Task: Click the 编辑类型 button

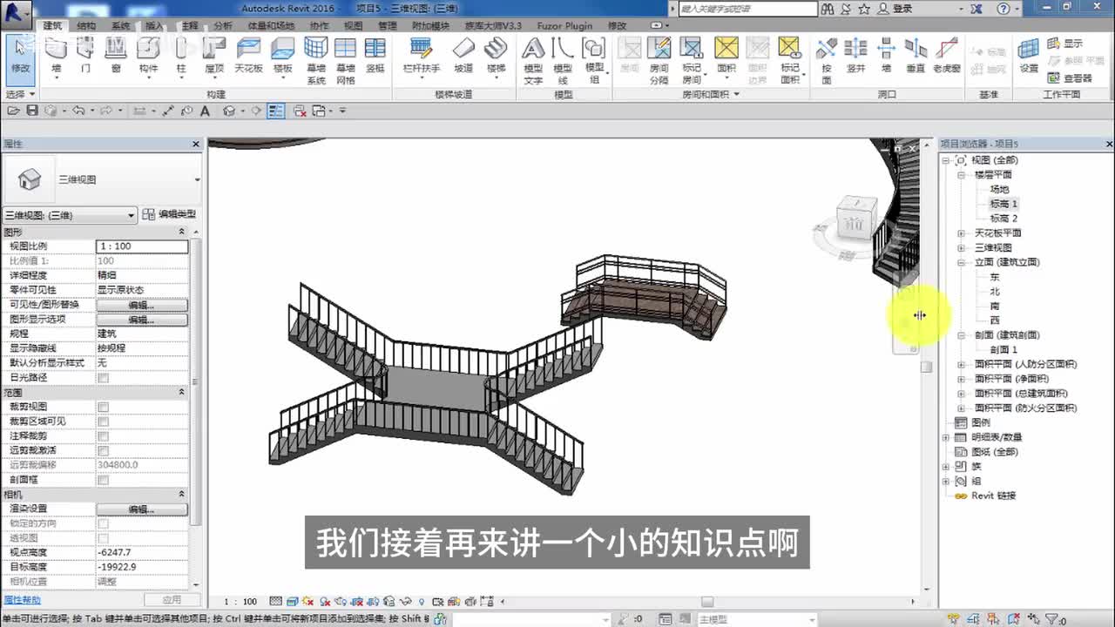Action: coord(170,214)
